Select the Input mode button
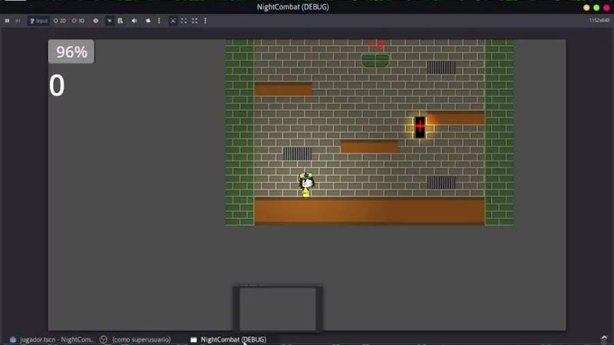The height and width of the screenshot is (345, 614). click(x=38, y=20)
